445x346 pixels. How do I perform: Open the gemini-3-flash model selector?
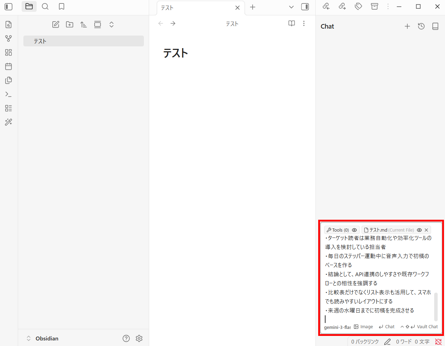click(x=337, y=327)
